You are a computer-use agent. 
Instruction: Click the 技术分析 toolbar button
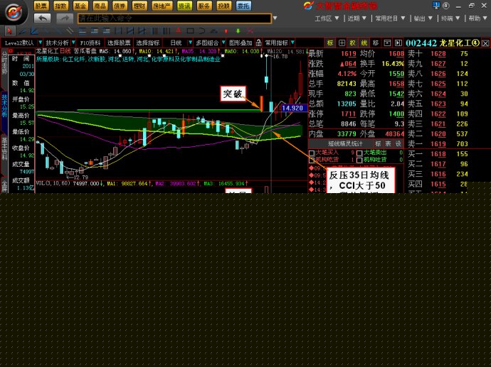point(57,43)
